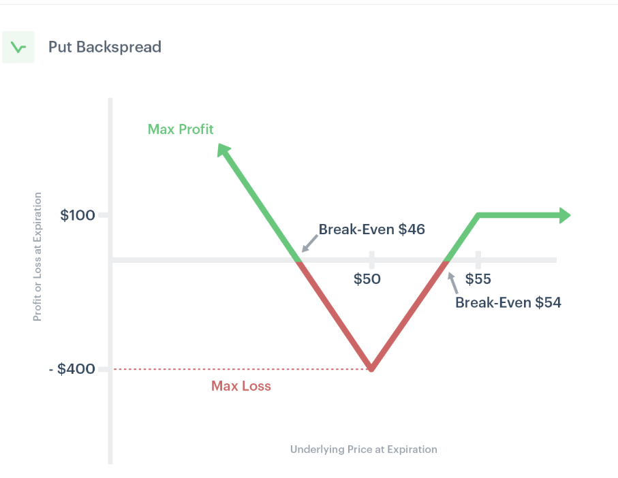Click the - $400 y-axis label
This screenshot has width=618, height=478.
click(x=72, y=369)
